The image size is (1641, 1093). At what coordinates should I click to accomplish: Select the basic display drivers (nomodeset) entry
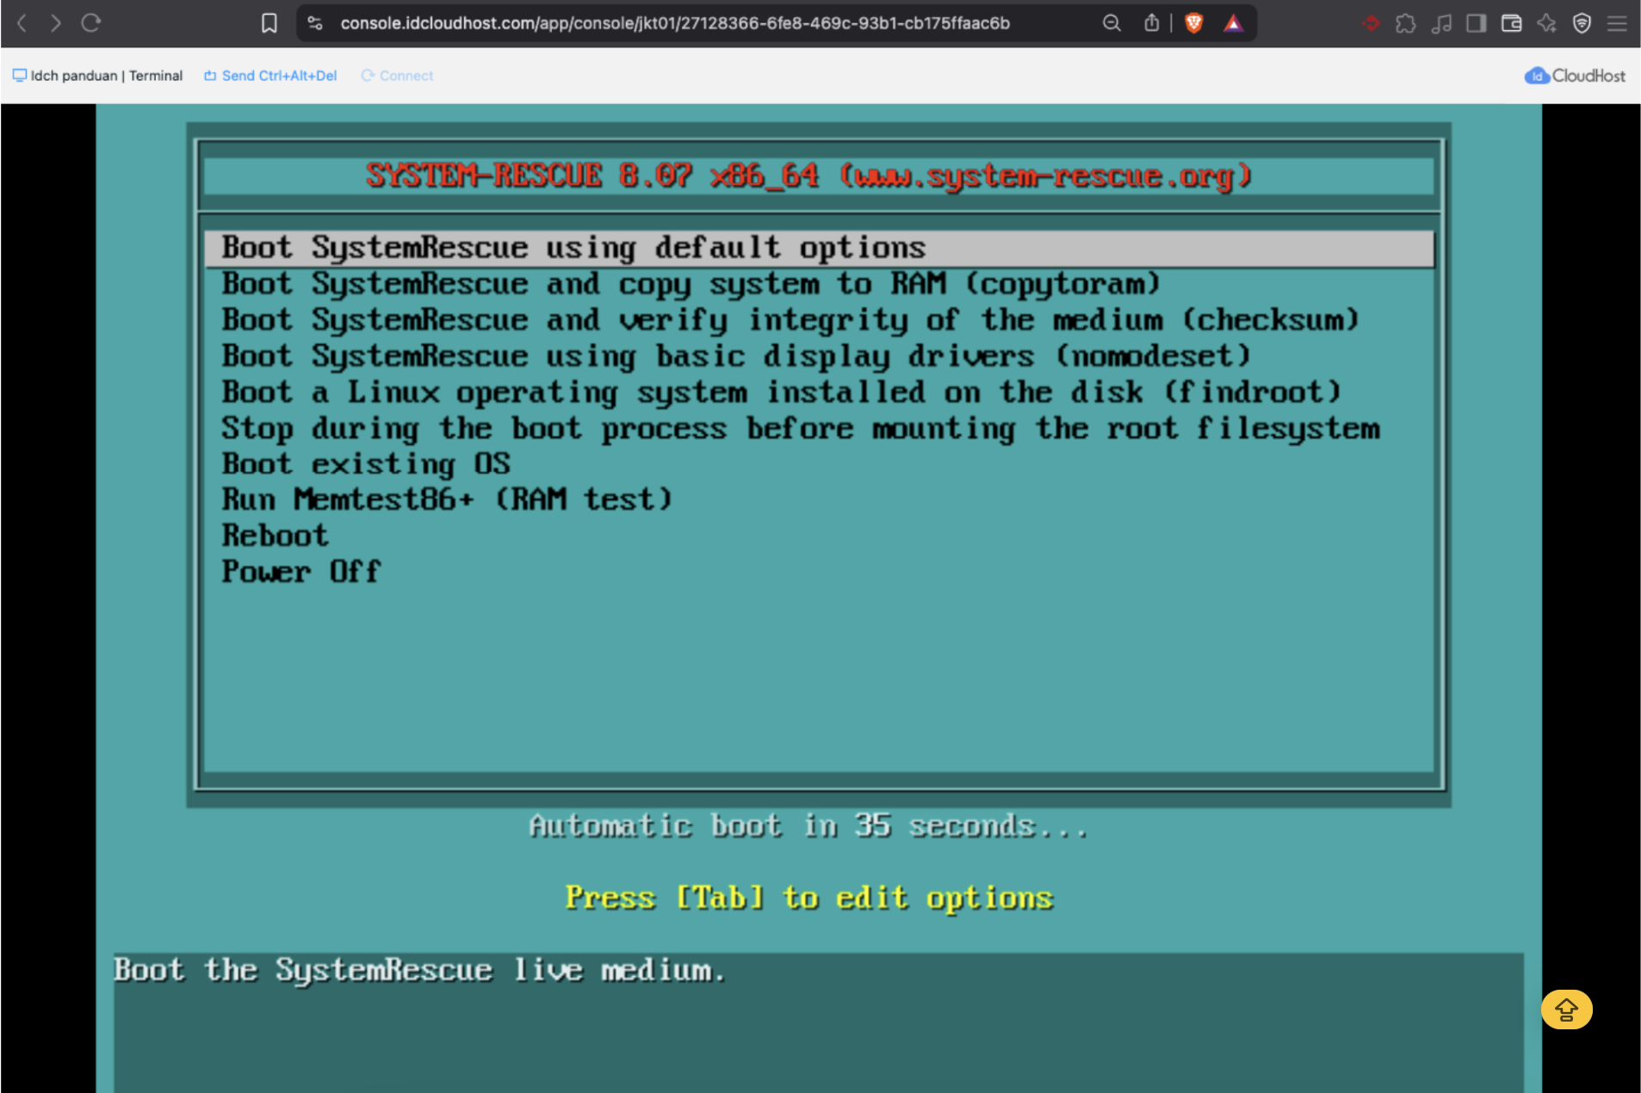click(x=820, y=356)
